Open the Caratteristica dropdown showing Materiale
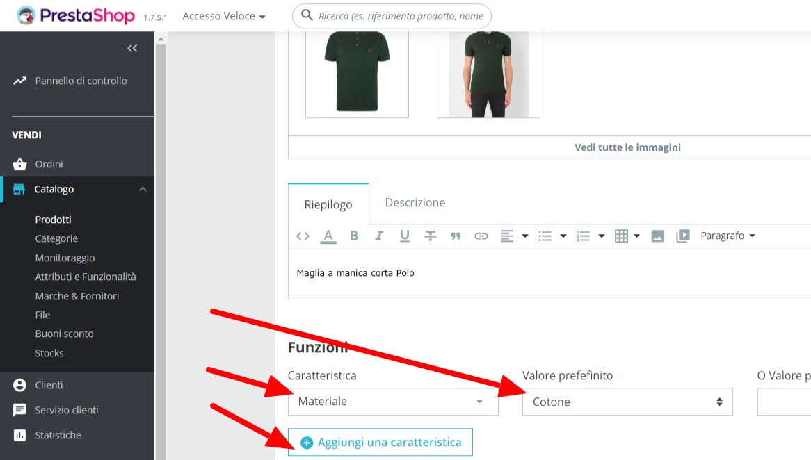 click(393, 401)
